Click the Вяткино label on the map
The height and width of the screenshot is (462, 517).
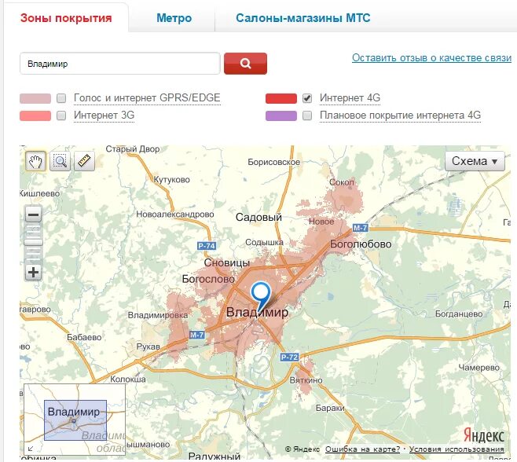coord(306,380)
